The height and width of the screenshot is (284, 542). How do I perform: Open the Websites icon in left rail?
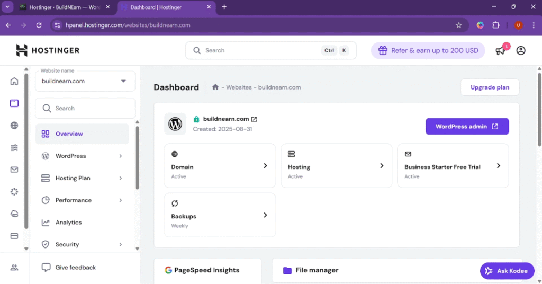pos(14,103)
